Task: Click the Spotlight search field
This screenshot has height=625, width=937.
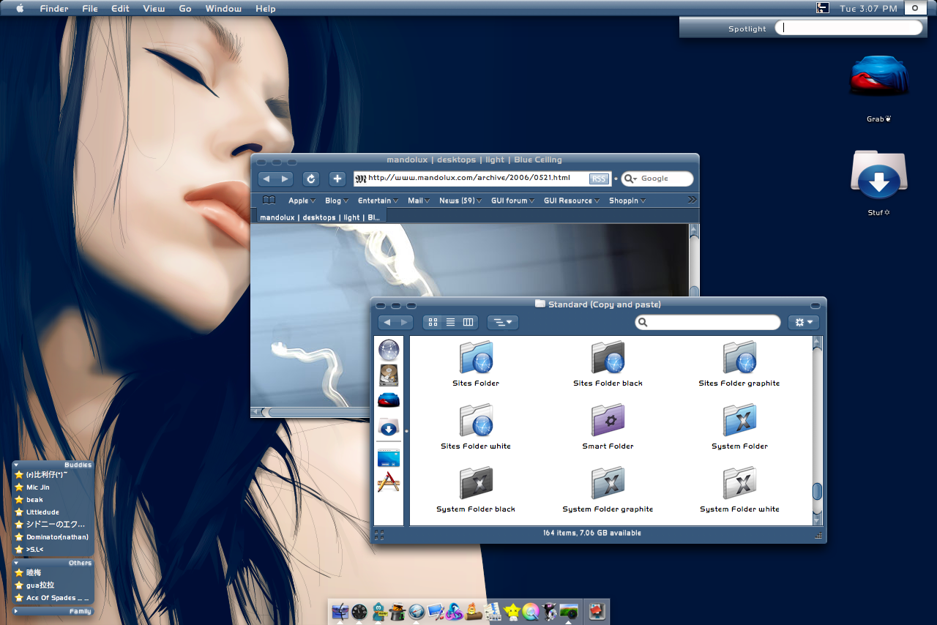Action: (x=848, y=28)
